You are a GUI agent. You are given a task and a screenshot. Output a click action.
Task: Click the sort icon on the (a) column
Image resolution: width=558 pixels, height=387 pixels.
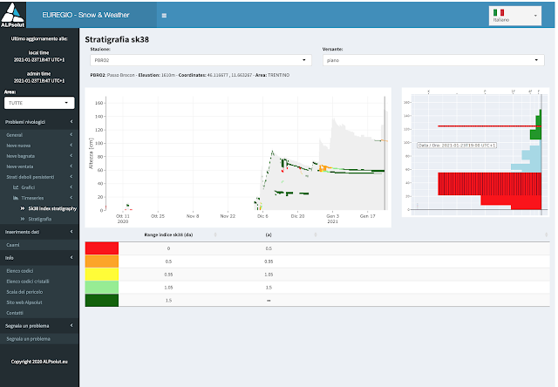(x=316, y=234)
